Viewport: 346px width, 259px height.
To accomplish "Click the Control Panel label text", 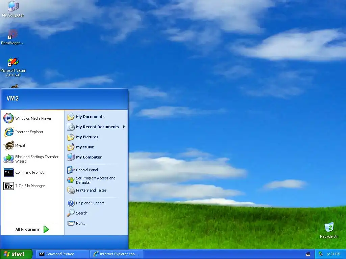I will [87, 170].
